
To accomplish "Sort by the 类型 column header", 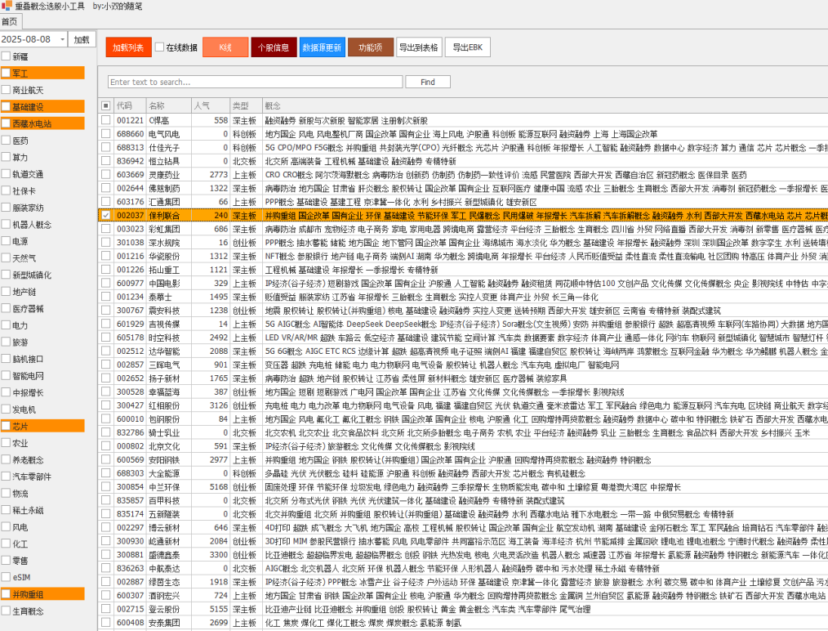I will (246, 105).
